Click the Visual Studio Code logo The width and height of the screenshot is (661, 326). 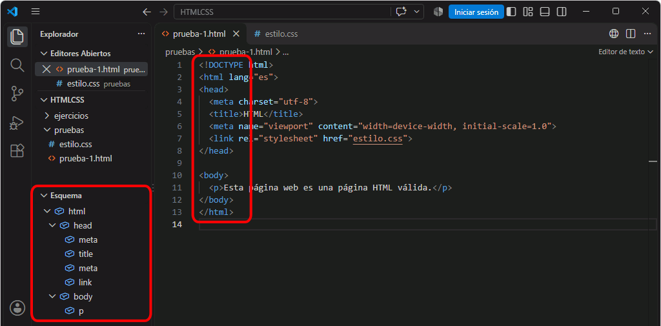coord(12,12)
